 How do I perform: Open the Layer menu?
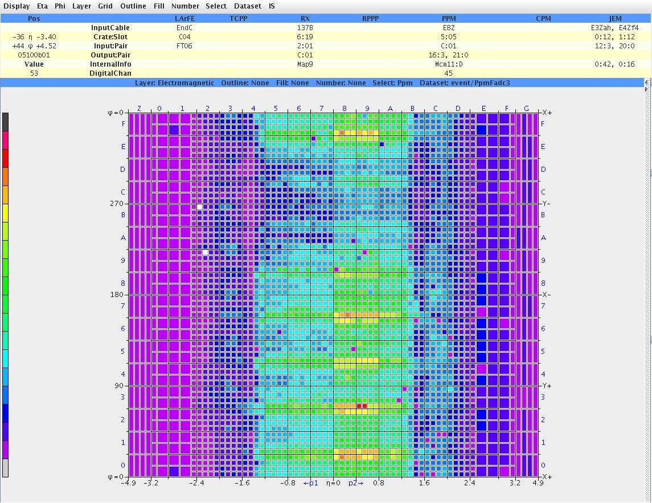[x=81, y=6]
